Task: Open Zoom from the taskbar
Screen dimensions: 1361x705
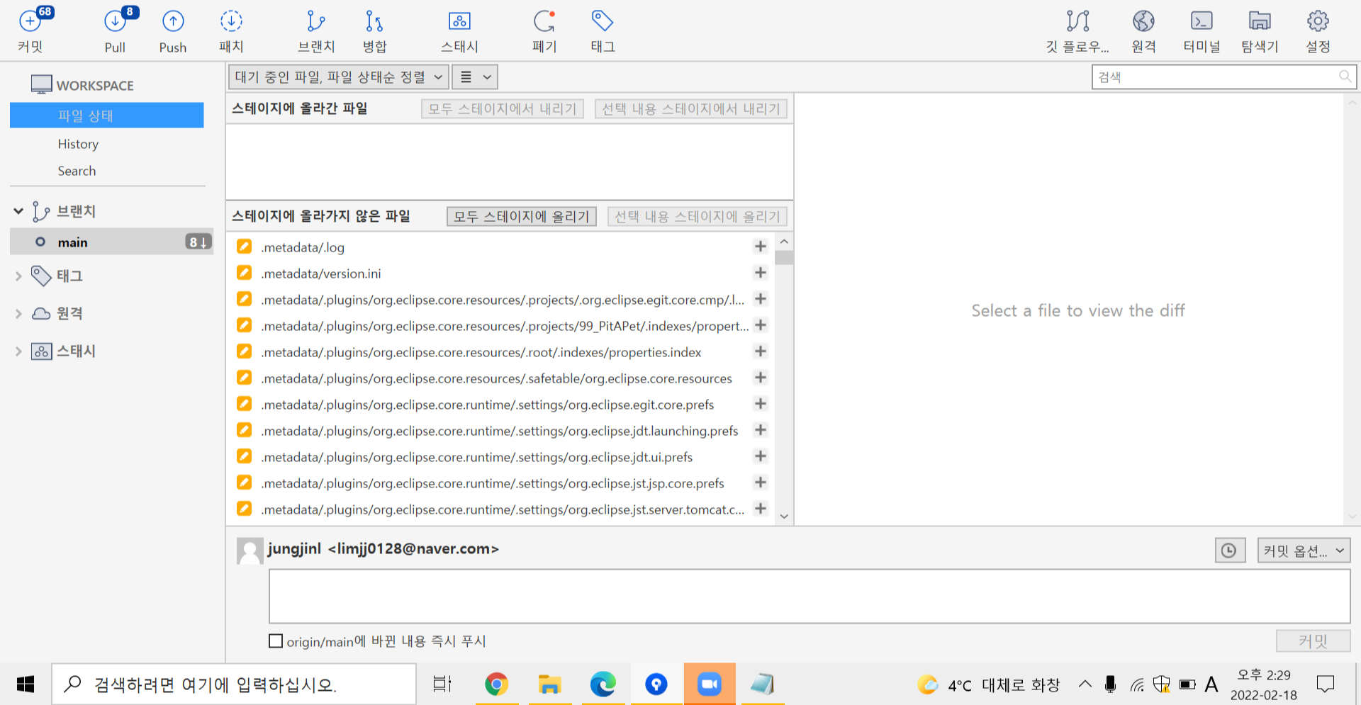Action: (x=710, y=684)
